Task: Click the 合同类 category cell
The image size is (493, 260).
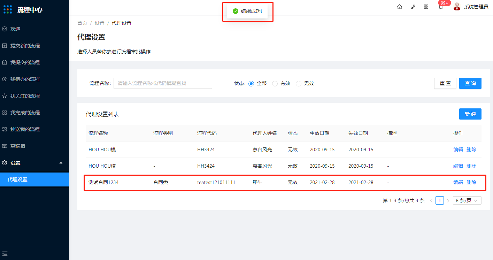Action: [x=161, y=182]
